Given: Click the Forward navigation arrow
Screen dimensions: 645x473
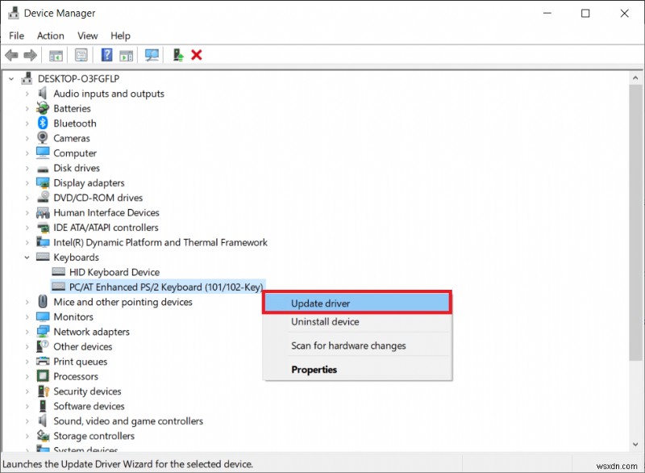Looking at the screenshot, I should [x=29, y=55].
